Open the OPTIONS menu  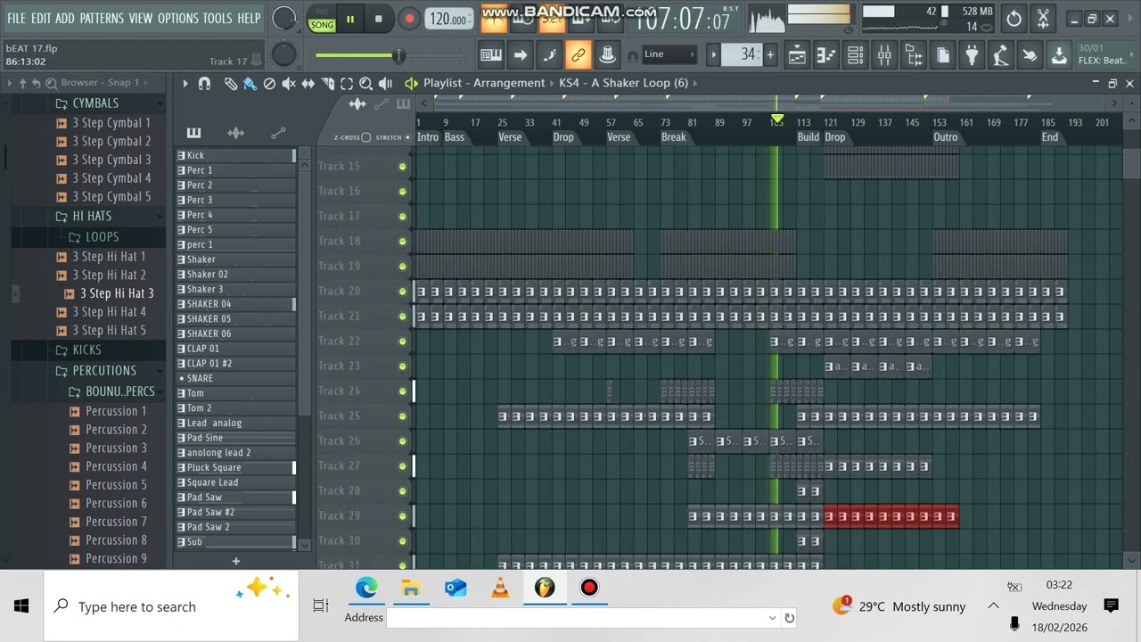178,18
